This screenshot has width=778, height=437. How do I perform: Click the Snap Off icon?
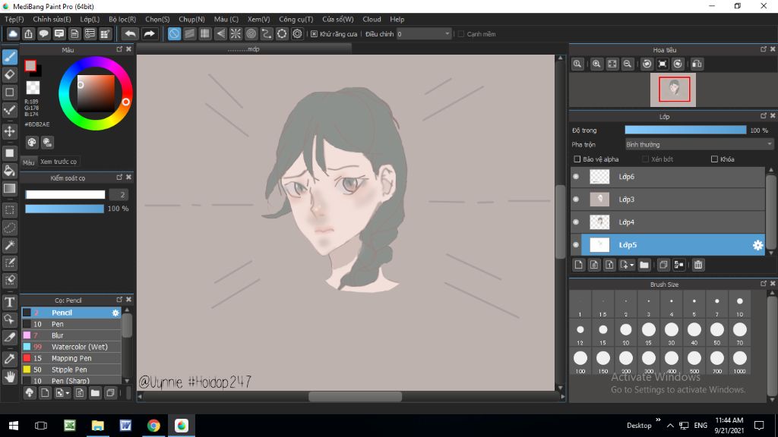click(174, 33)
